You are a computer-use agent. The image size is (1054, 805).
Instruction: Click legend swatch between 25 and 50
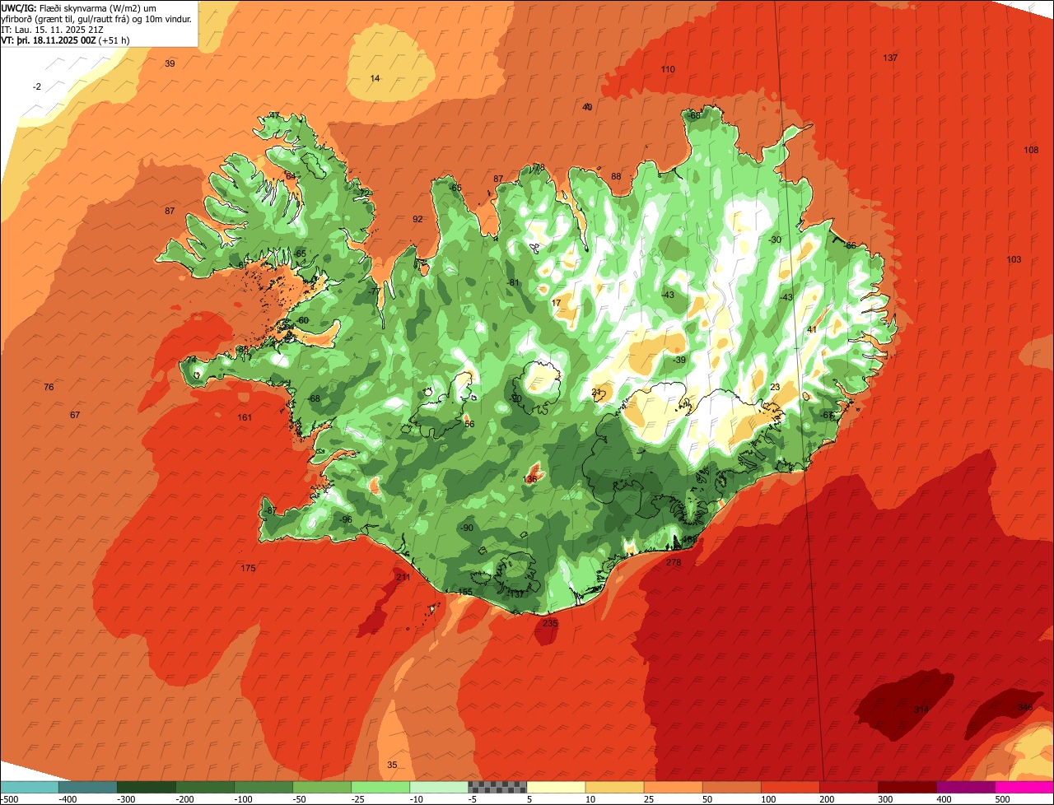pyautogui.click(x=674, y=787)
